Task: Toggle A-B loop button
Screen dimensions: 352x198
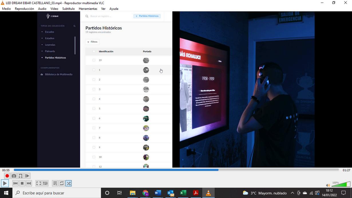Action: pyautogui.click(x=21, y=176)
